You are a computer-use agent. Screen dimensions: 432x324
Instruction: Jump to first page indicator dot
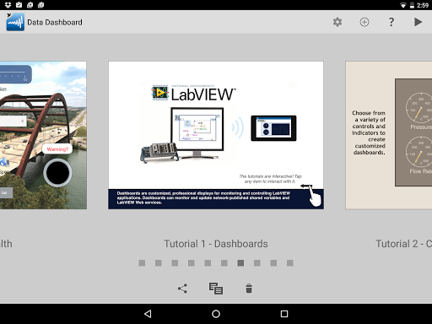click(x=142, y=263)
